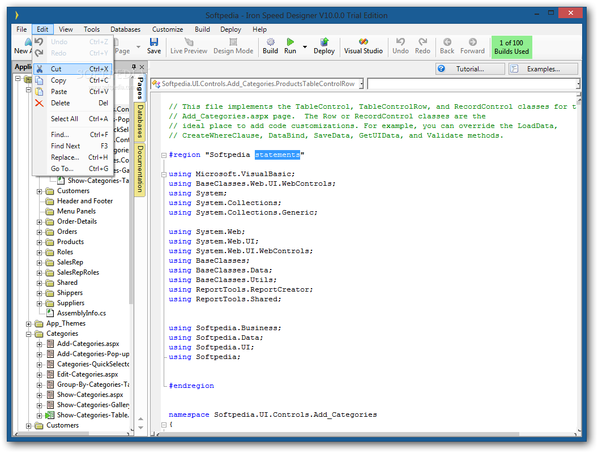This screenshot has width=598, height=453.
Task: Click the Save toolbar icon
Action: tap(154, 42)
